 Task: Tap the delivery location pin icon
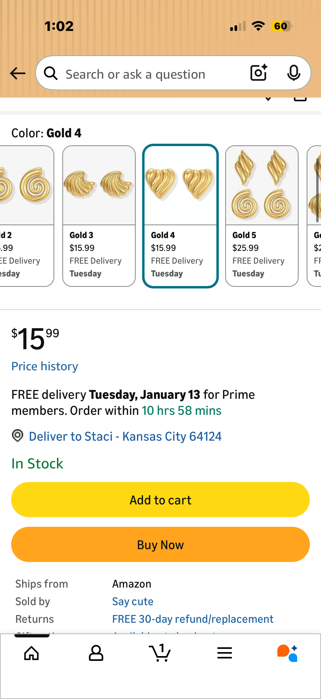[18, 436]
